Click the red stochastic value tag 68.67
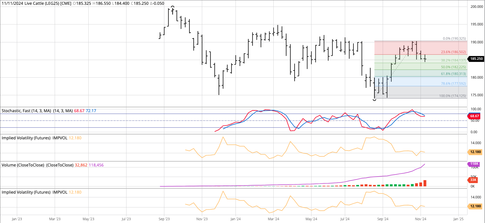The image size is (485, 223). [474, 116]
